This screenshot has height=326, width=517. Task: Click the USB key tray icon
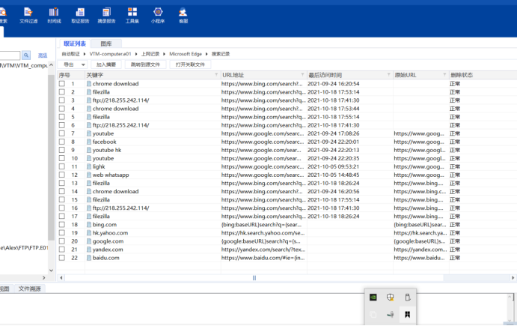[390, 314]
